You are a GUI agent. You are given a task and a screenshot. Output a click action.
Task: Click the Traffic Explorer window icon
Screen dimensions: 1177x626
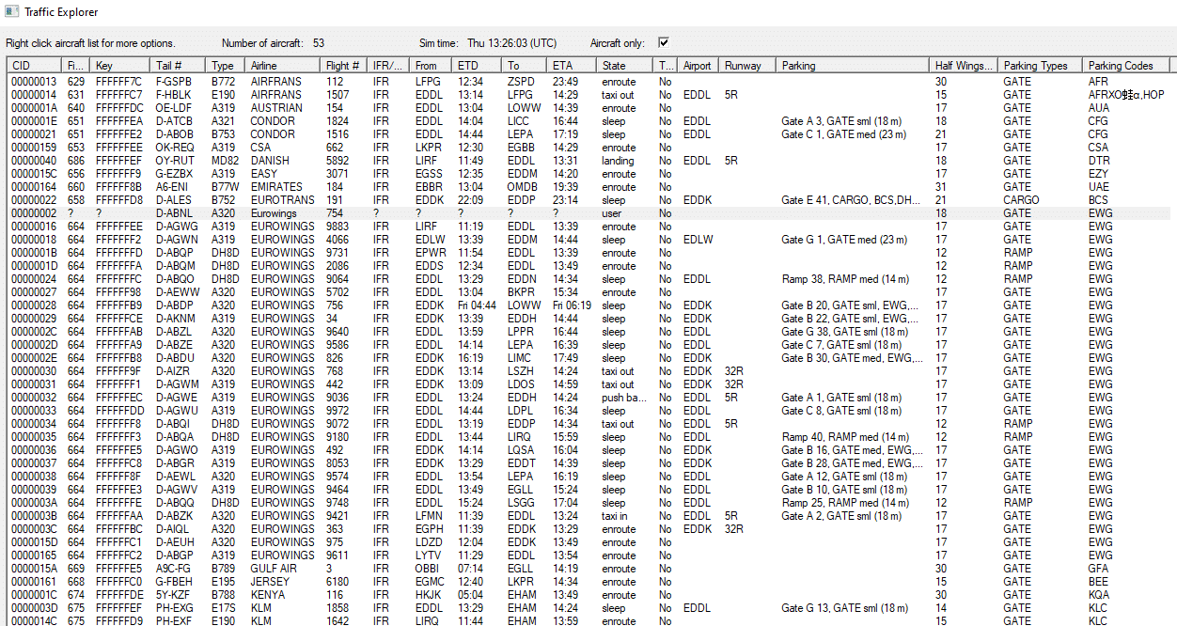pyautogui.click(x=11, y=12)
